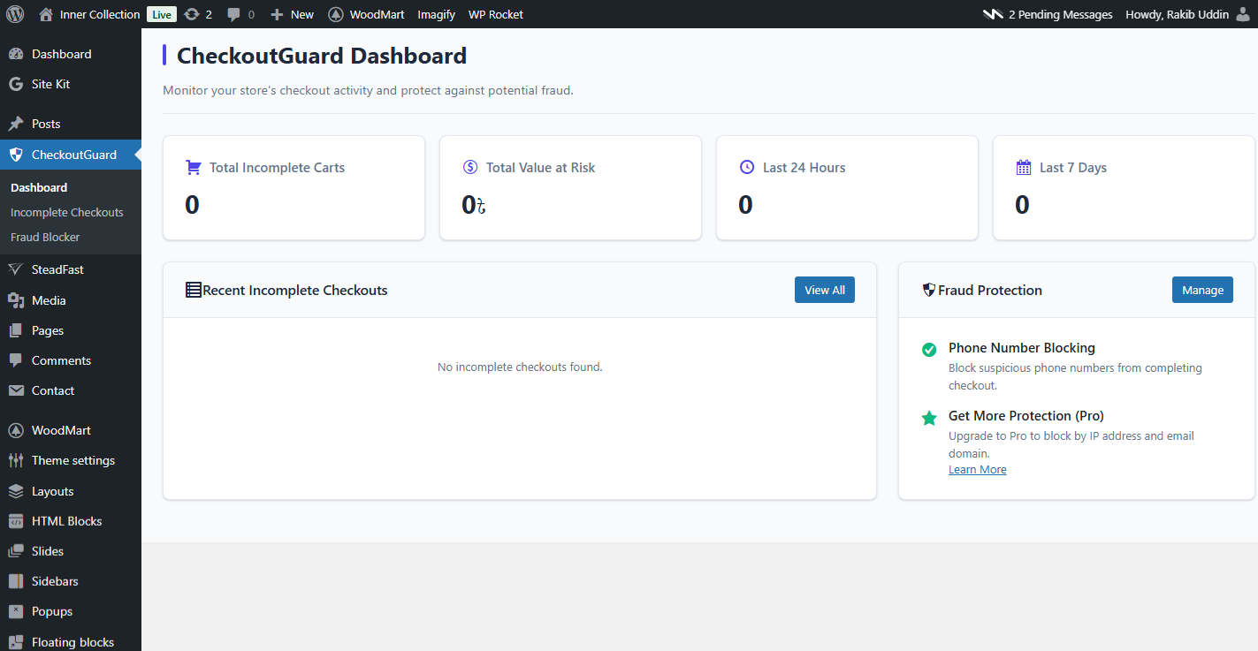Open the Incomplete Checkouts submenu item
The height and width of the screenshot is (651, 1258).
[67, 212]
